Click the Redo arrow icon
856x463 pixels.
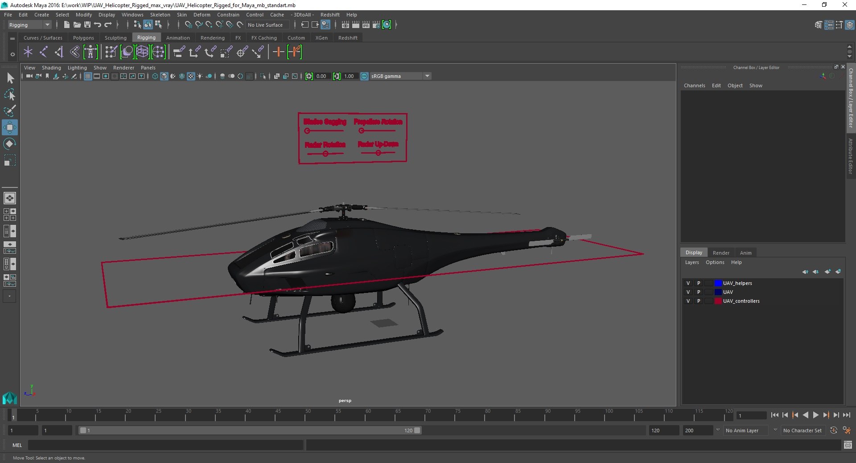[x=108, y=25]
